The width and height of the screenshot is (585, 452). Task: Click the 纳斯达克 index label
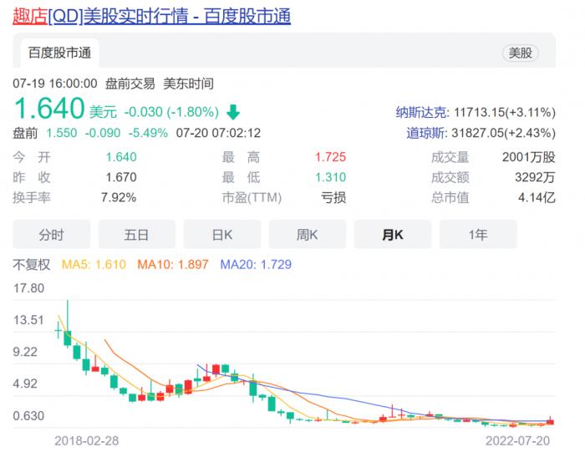[422, 112]
